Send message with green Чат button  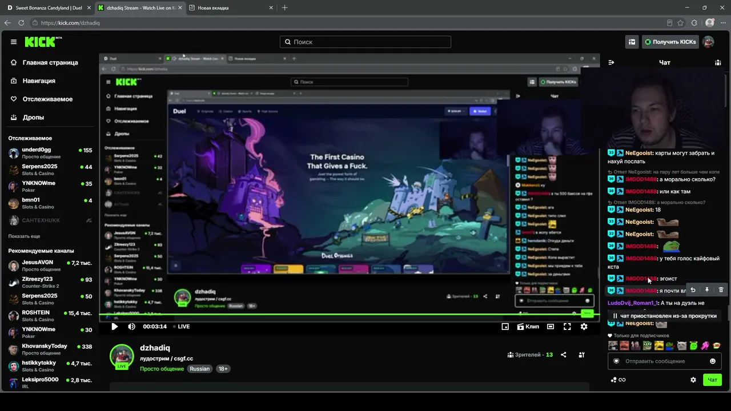click(713, 380)
